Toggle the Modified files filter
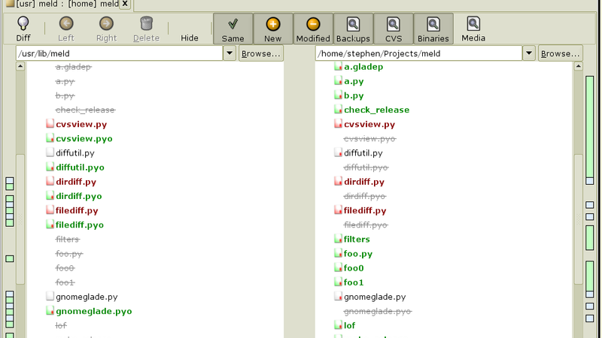This screenshot has height=338, width=602. pos(313,29)
